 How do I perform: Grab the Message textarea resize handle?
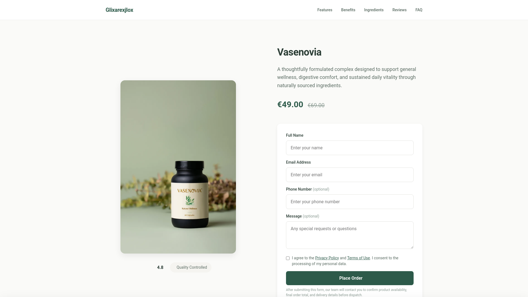pos(412,247)
